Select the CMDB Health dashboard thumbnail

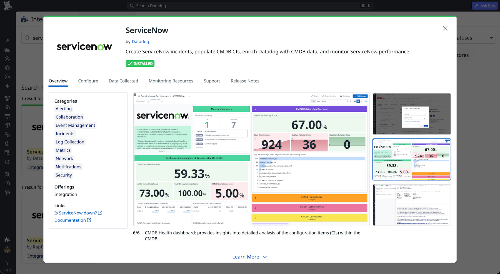412,160
